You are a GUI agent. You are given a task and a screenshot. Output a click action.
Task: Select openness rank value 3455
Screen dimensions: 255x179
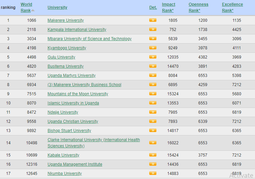pos(203,39)
